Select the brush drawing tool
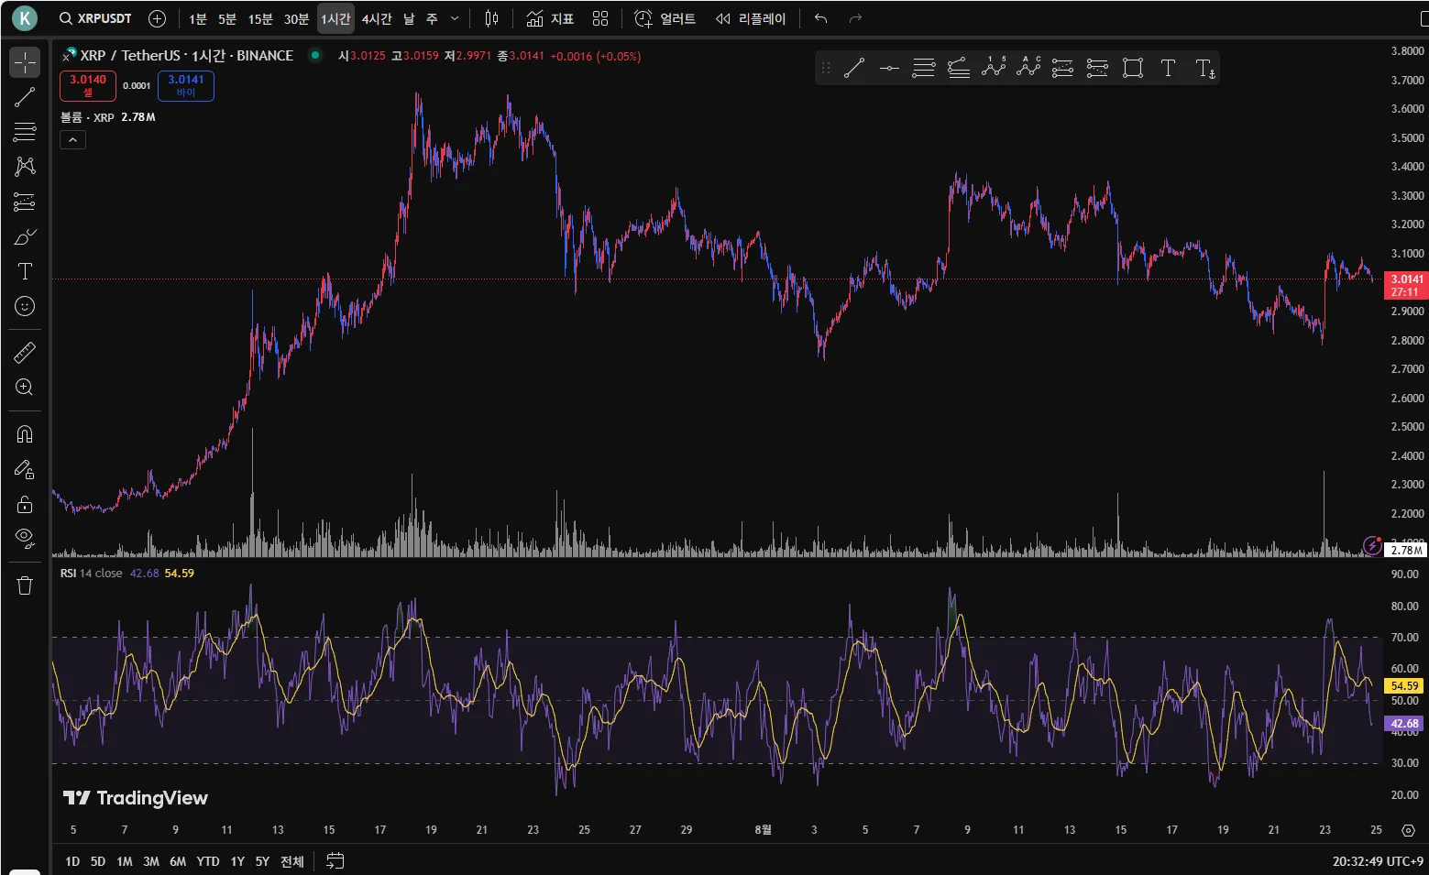The width and height of the screenshot is (1429, 875). point(25,236)
